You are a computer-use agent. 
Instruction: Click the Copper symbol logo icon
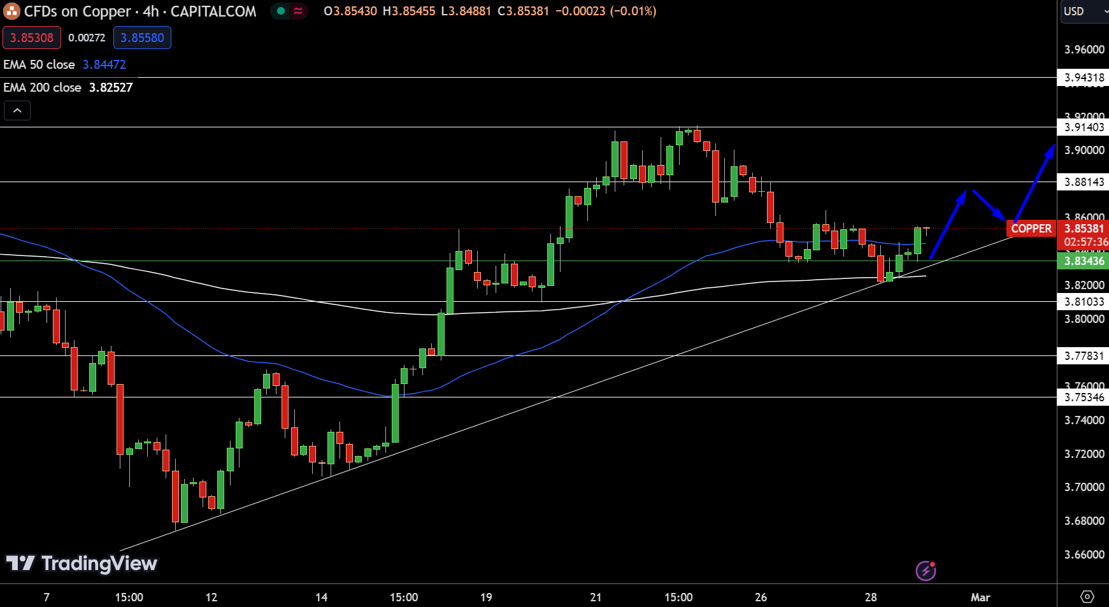(x=11, y=11)
